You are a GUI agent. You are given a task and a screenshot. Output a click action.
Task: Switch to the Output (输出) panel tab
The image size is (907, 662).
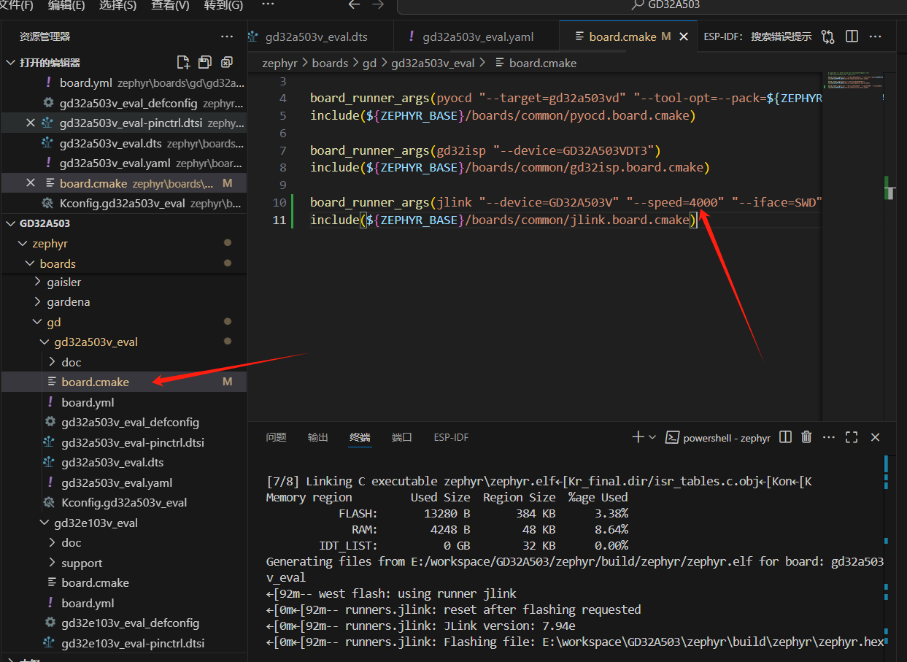(317, 437)
